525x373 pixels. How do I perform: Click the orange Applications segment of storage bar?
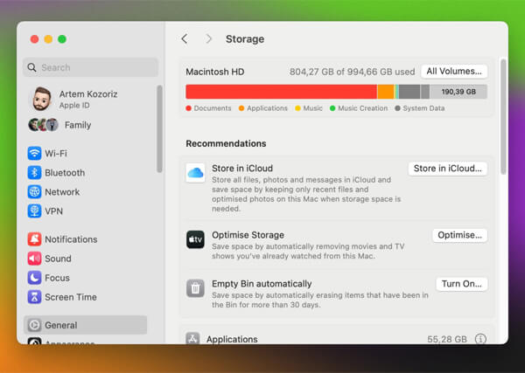[x=386, y=92]
